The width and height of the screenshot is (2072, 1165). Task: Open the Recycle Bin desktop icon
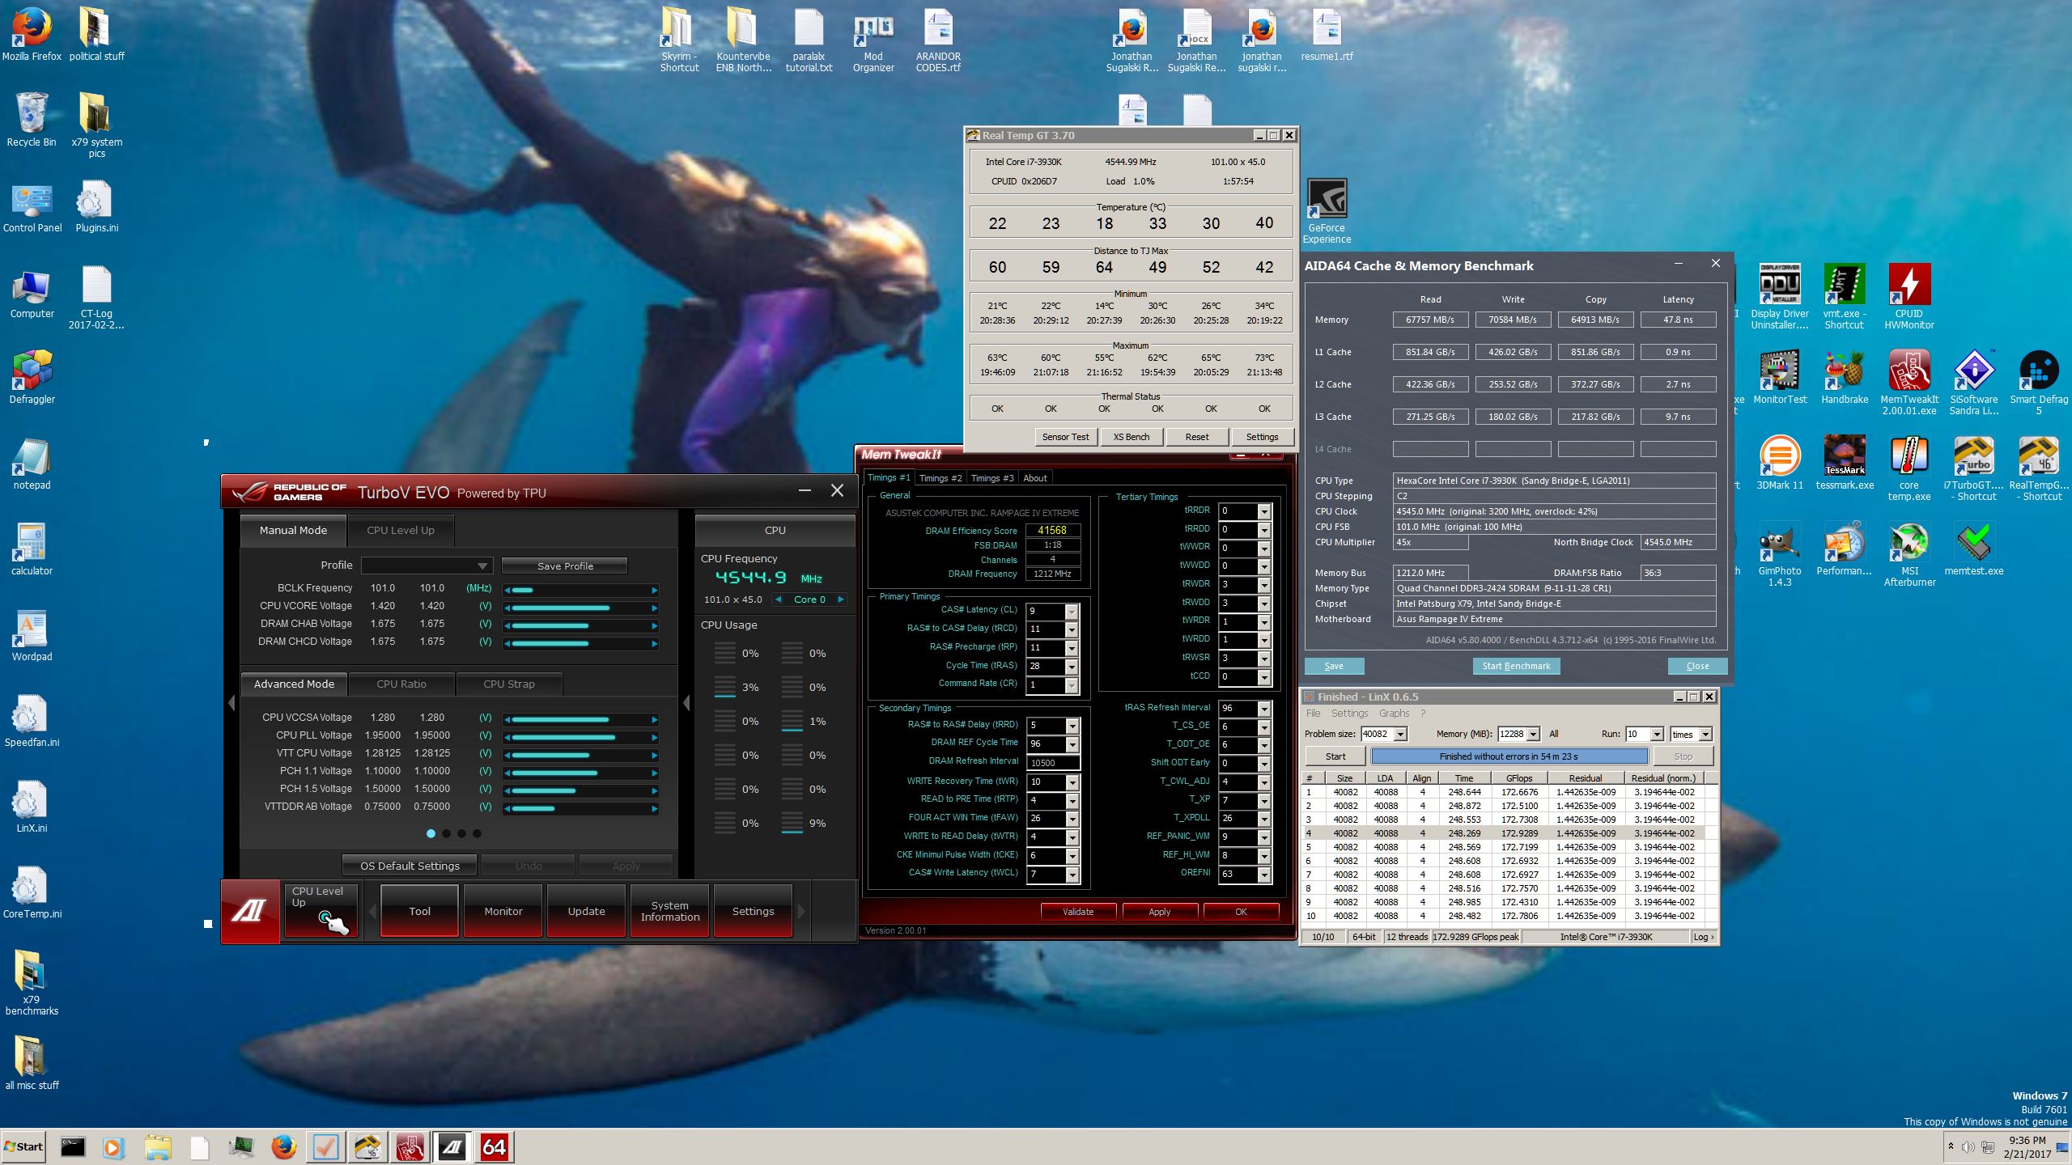[x=32, y=120]
